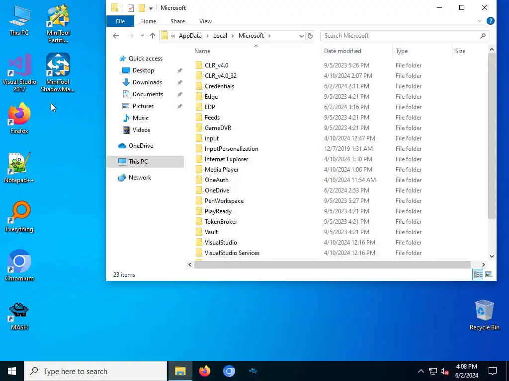Sort by Name column header
Screen dimensions: 509x381
[x=255, y=51]
